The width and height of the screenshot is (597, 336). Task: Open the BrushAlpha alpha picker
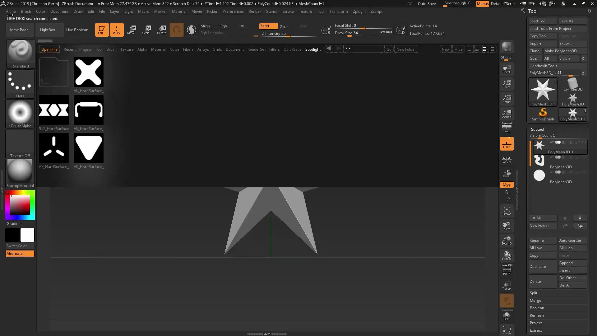(x=20, y=114)
